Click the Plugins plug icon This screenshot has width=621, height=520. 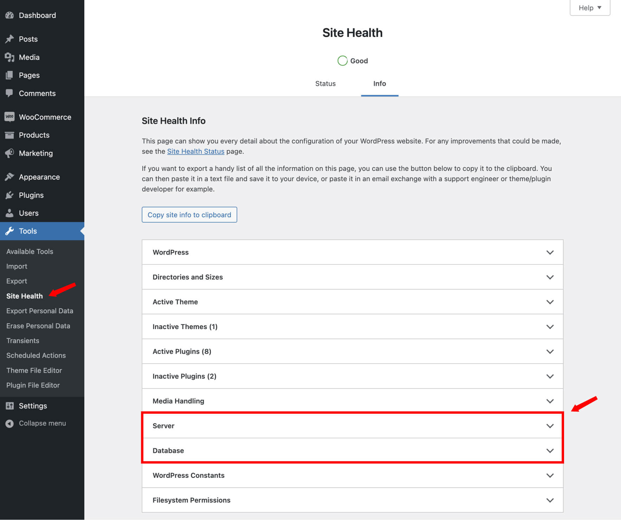point(9,195)
